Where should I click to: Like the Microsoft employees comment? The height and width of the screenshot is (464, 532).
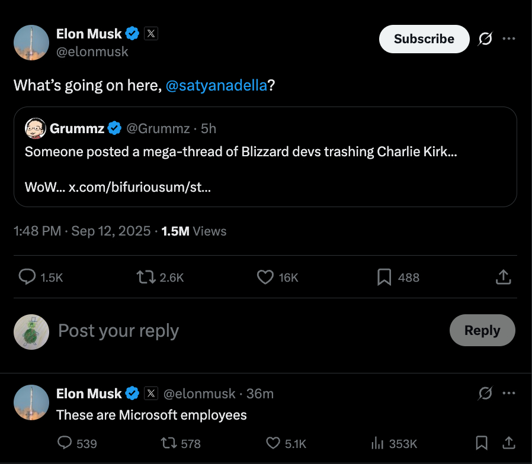click(273, 443)
